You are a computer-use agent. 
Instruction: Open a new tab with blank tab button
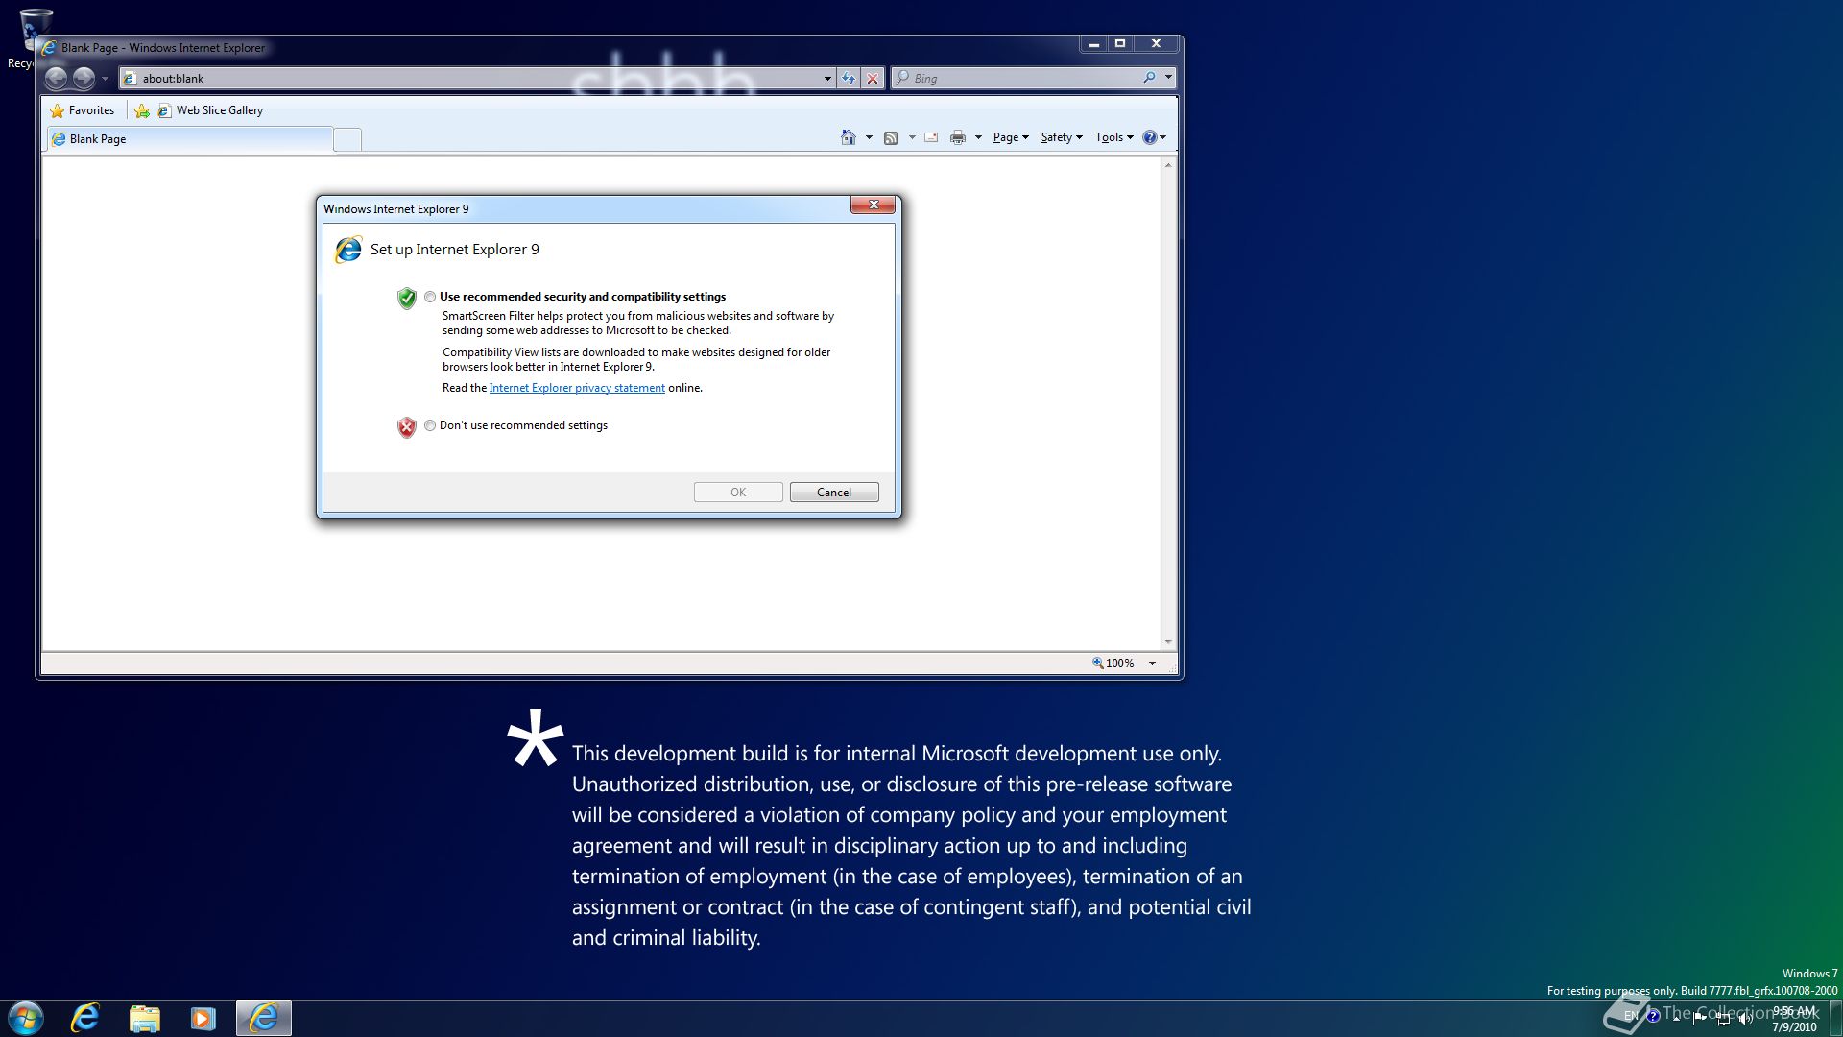point(347,140)
